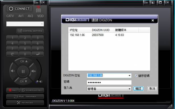Close the remote control panel window
Viewport: 175px width, 109px height.
pyautogui.click(x=44, y=3)
